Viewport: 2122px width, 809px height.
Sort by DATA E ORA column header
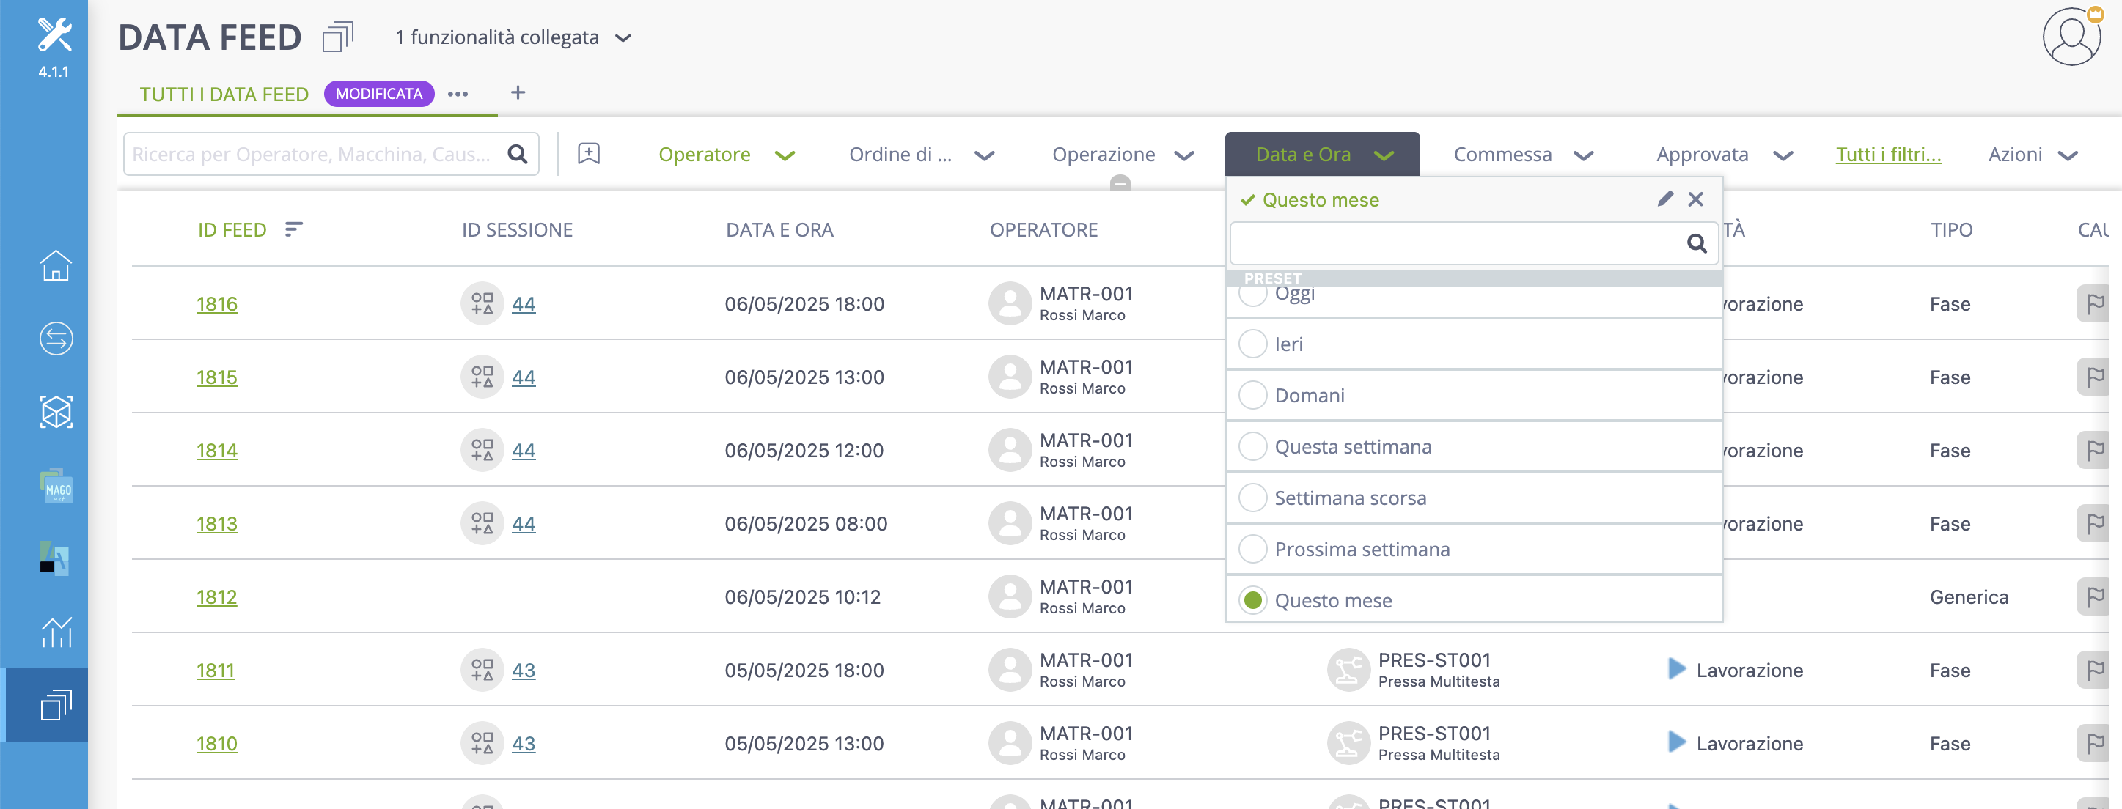pos(779,229)
